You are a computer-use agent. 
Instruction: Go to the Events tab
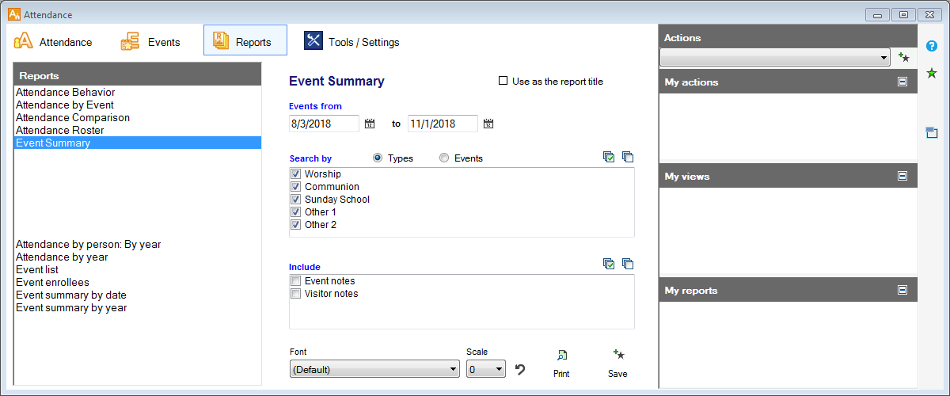[150, 42]
